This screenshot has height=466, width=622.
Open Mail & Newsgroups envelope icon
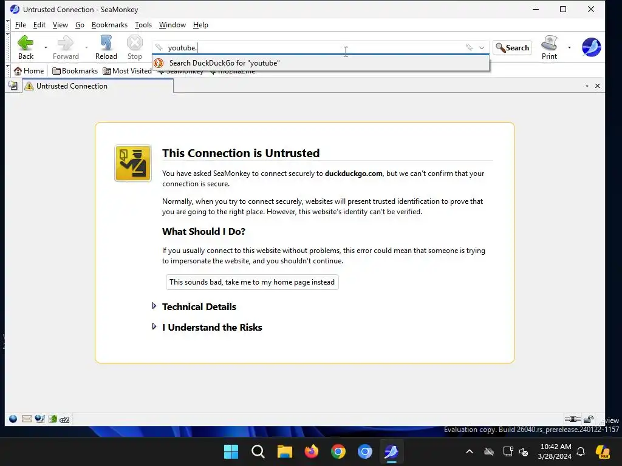tap(27, 419)
